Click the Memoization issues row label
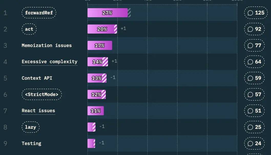This screenshot has width=271, height=155. point(47,45)
